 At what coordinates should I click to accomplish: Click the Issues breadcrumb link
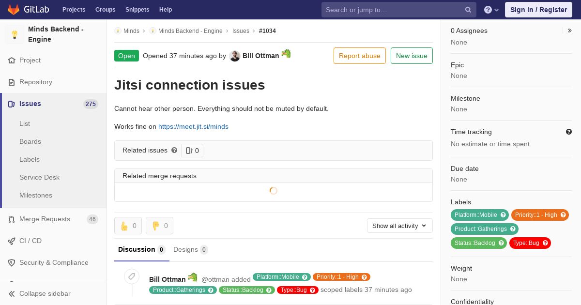pyautogui.click(x=241, y=31)
